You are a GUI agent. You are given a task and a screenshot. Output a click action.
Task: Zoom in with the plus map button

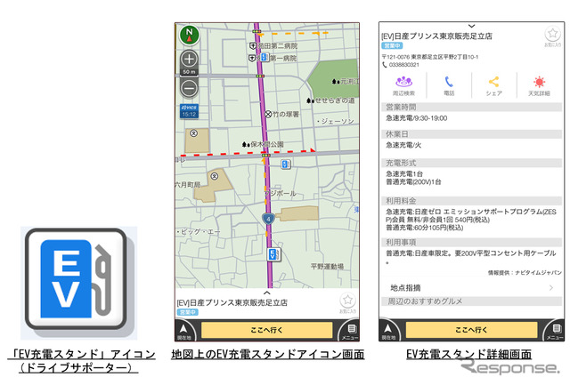click(x=189, y=59)
